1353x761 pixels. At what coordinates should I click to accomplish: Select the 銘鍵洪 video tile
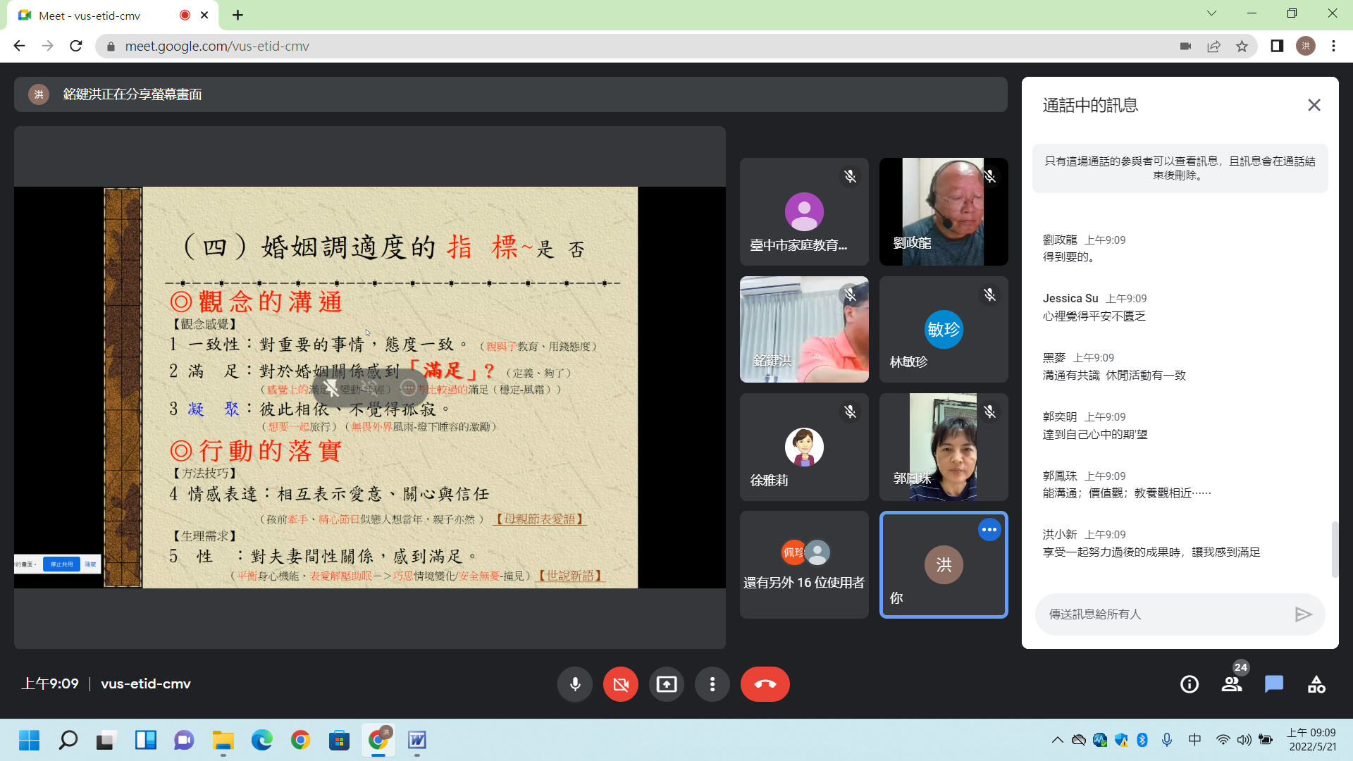click(804, 329)
